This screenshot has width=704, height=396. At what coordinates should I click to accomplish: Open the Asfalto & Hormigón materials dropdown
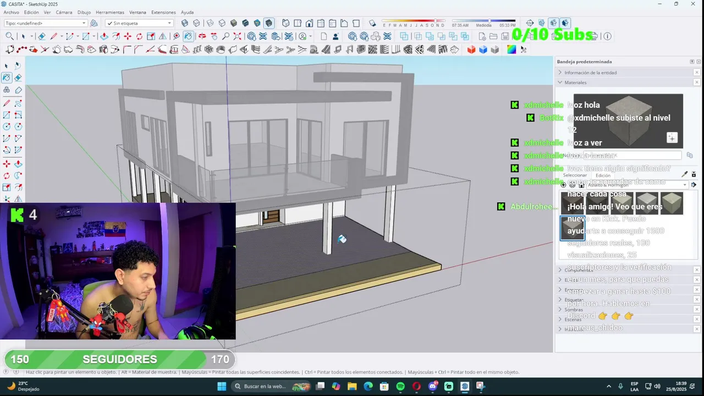[x=637, y=185]
